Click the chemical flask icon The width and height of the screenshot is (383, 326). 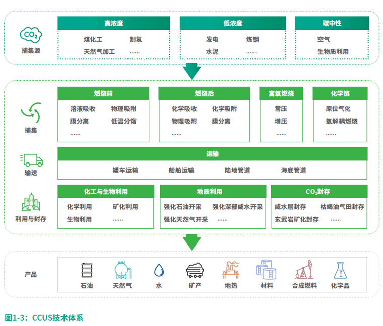coord(340,270)
